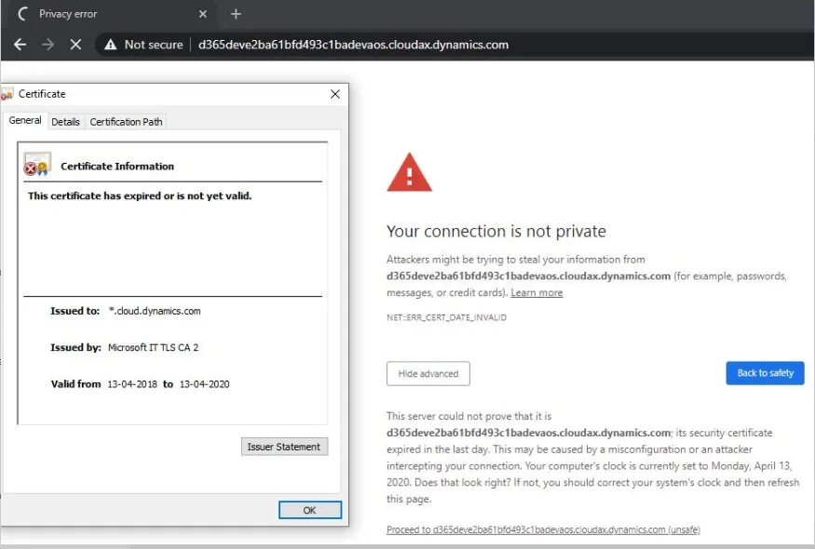Click the Hide advanced button

[428, 373]
